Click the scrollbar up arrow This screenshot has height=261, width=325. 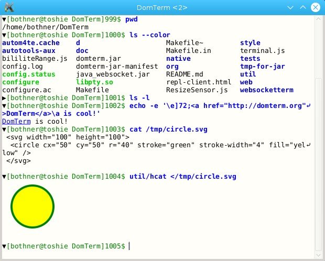[x=318, y=19]
